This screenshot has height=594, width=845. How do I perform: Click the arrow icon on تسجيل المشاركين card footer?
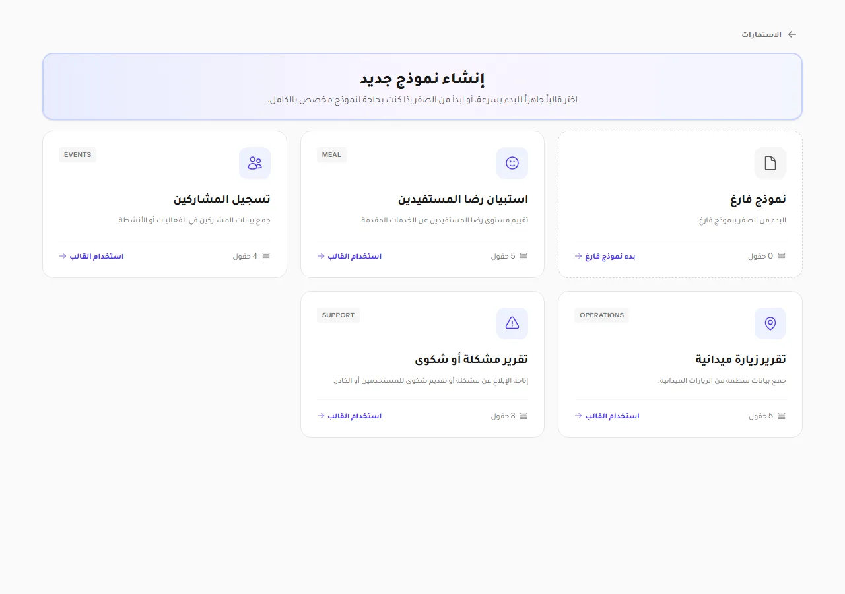(x=63, y=256)
